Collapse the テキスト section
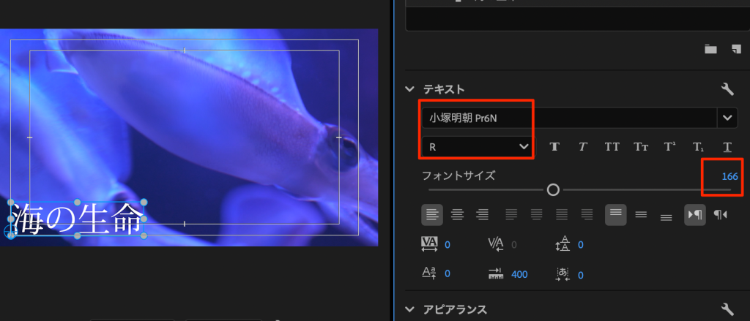This screenshot has height=321, width=750. point(410,89)
